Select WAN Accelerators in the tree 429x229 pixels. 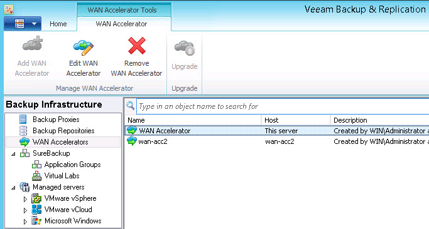(x=60, y=142)
